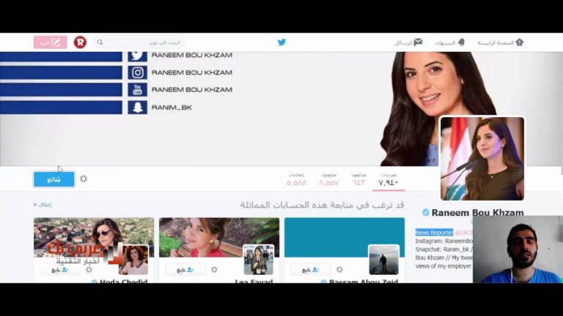Open the Messages (الرسائل) tab
Image resolution: width=563 pixels, height=316 pixels.
[408, 42]
